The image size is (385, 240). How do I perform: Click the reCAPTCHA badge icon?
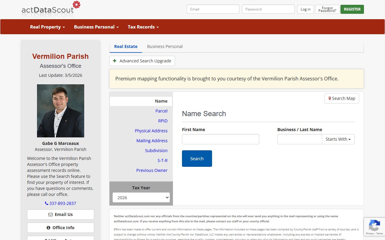tap(374, 226)
